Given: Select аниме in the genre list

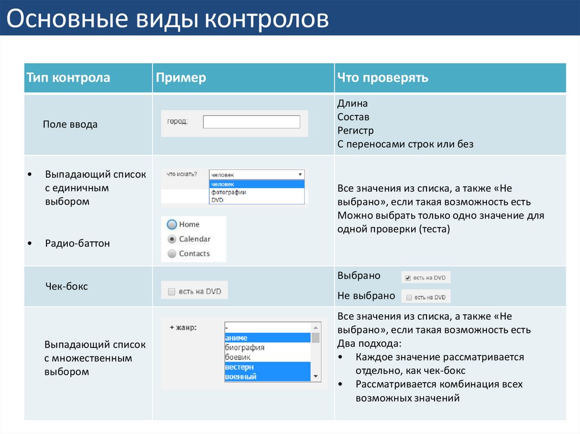Looking at the screenshot, I should coord(268,337).
